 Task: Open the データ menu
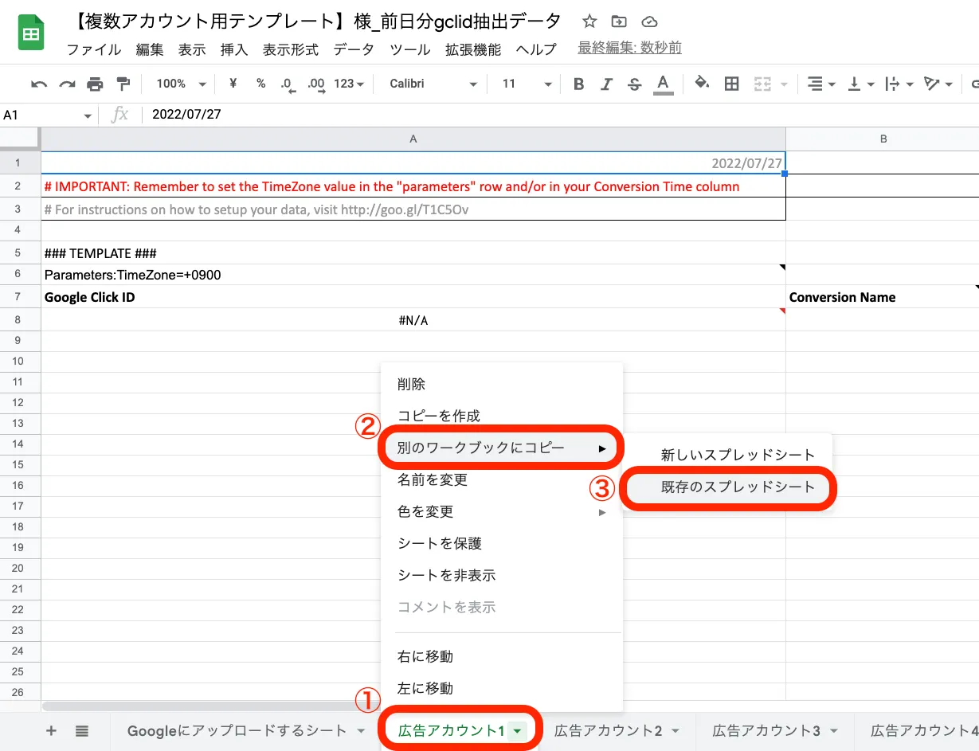click(354, 49)
